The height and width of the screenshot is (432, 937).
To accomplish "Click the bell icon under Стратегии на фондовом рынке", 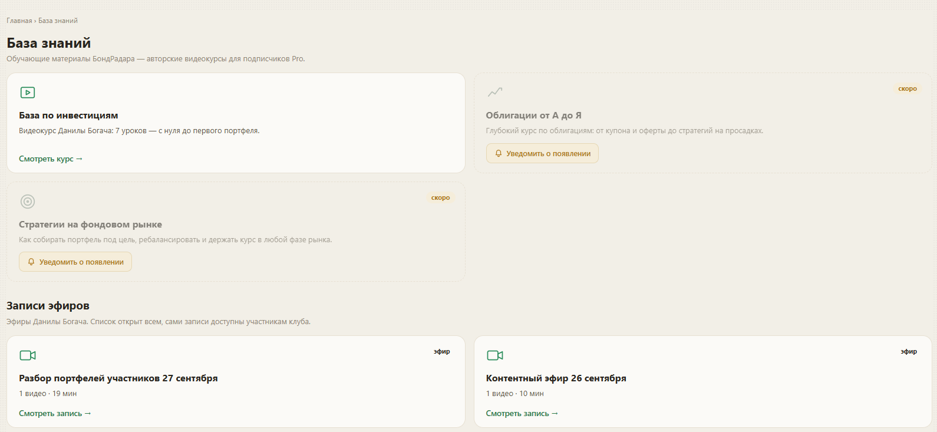I will (x=31, y=262).
